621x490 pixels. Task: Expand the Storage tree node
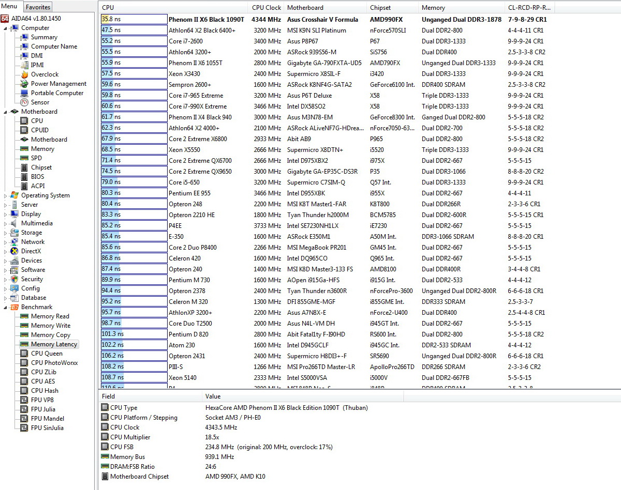point(6,233)
